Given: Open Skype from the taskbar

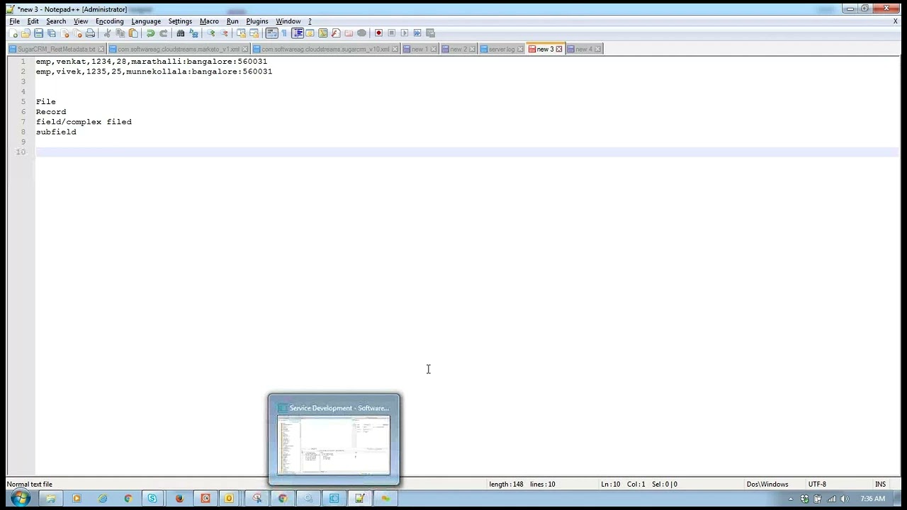Looking at the screenshot, I should point(152,499).
